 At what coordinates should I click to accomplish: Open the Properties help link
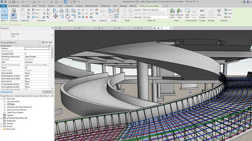coord(7,92)
